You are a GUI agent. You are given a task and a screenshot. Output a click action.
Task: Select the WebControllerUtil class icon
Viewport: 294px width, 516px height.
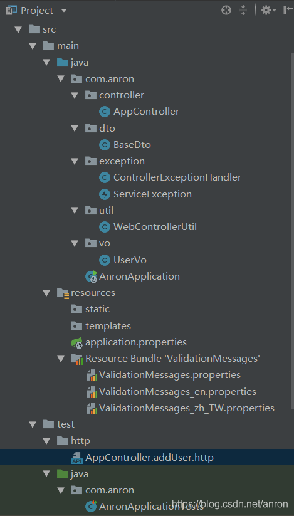(105, 227)
